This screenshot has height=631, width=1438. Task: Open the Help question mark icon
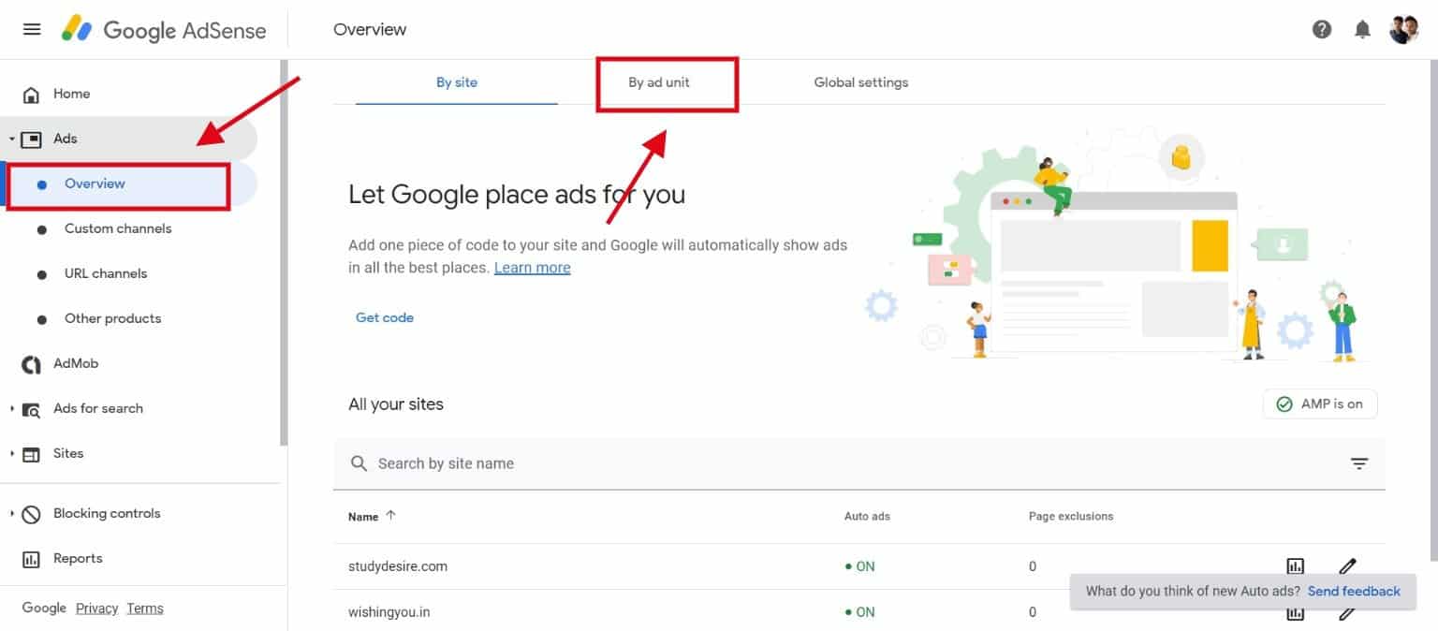click(1322, 29)
